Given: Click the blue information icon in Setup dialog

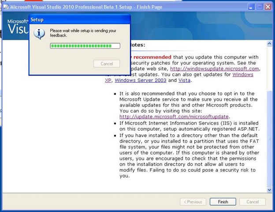Looking at the screenshot, I should click(x=39, y=34).
